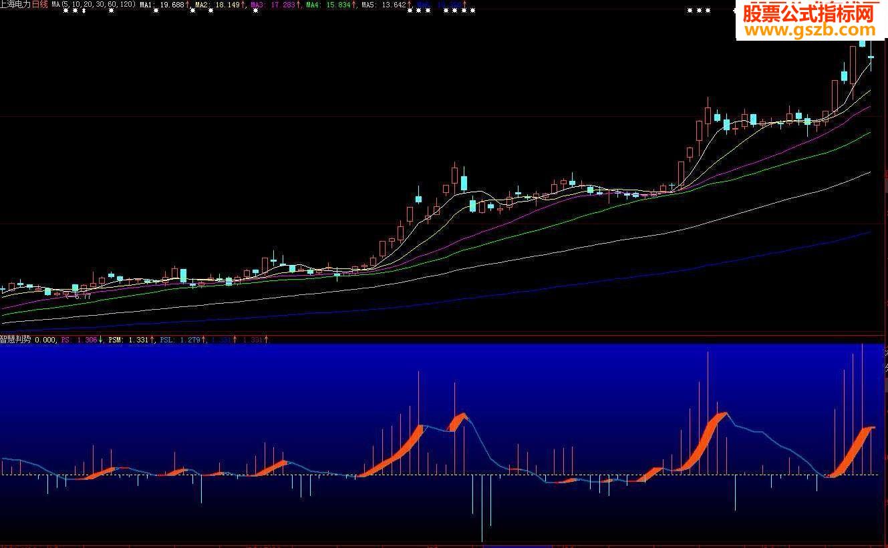Click the middle star of the top-right trio
This screenshot has width=888, height=548.
(699, 11)
